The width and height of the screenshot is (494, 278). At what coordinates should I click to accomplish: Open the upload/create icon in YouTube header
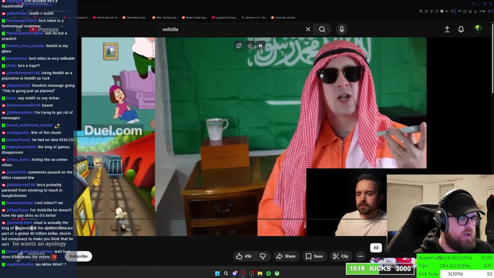tap(447, 29)
